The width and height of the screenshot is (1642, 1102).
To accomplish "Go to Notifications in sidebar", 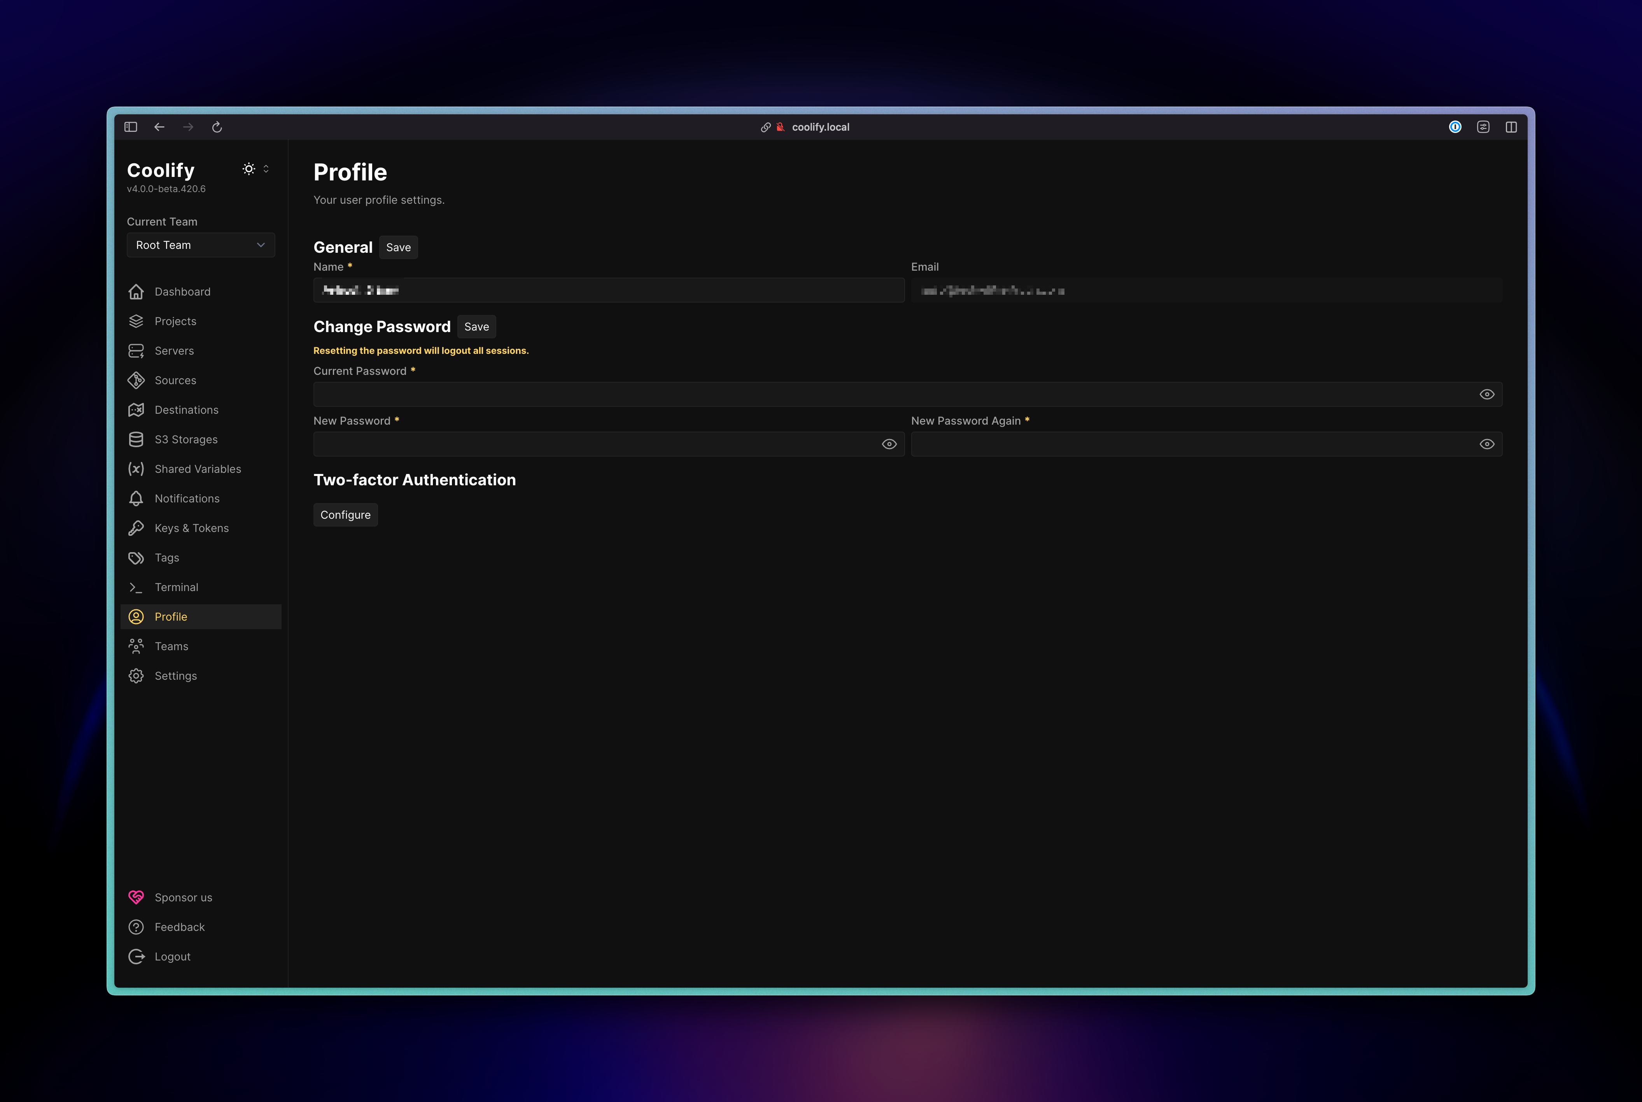I will 187,498.
